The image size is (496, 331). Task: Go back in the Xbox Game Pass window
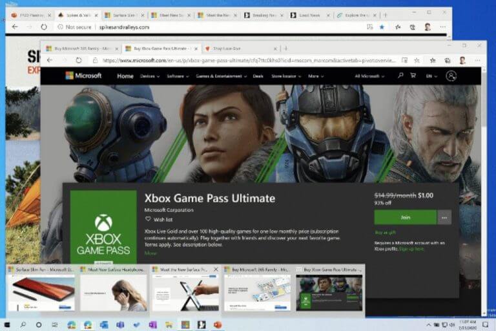tap(50, 60)
